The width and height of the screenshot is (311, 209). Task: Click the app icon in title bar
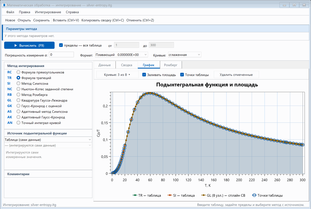[x=4, y=5]
